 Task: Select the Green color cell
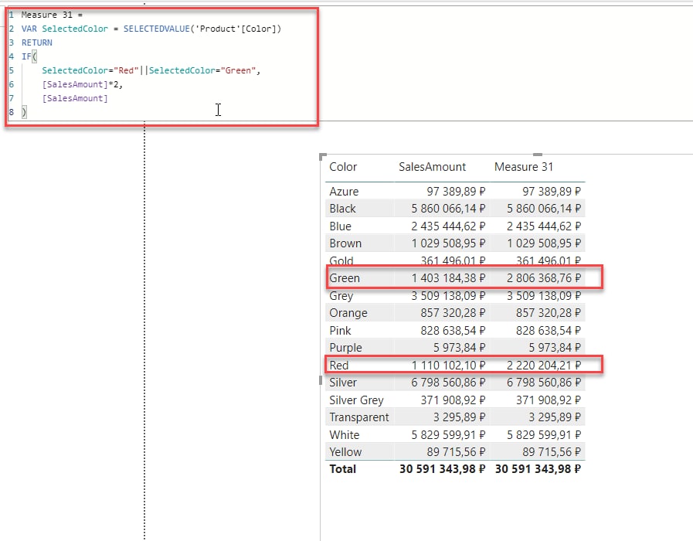(345, 278)
